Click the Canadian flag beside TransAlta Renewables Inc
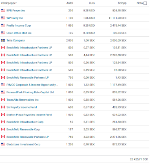150x163 pixels. click(x=3, y=99)
